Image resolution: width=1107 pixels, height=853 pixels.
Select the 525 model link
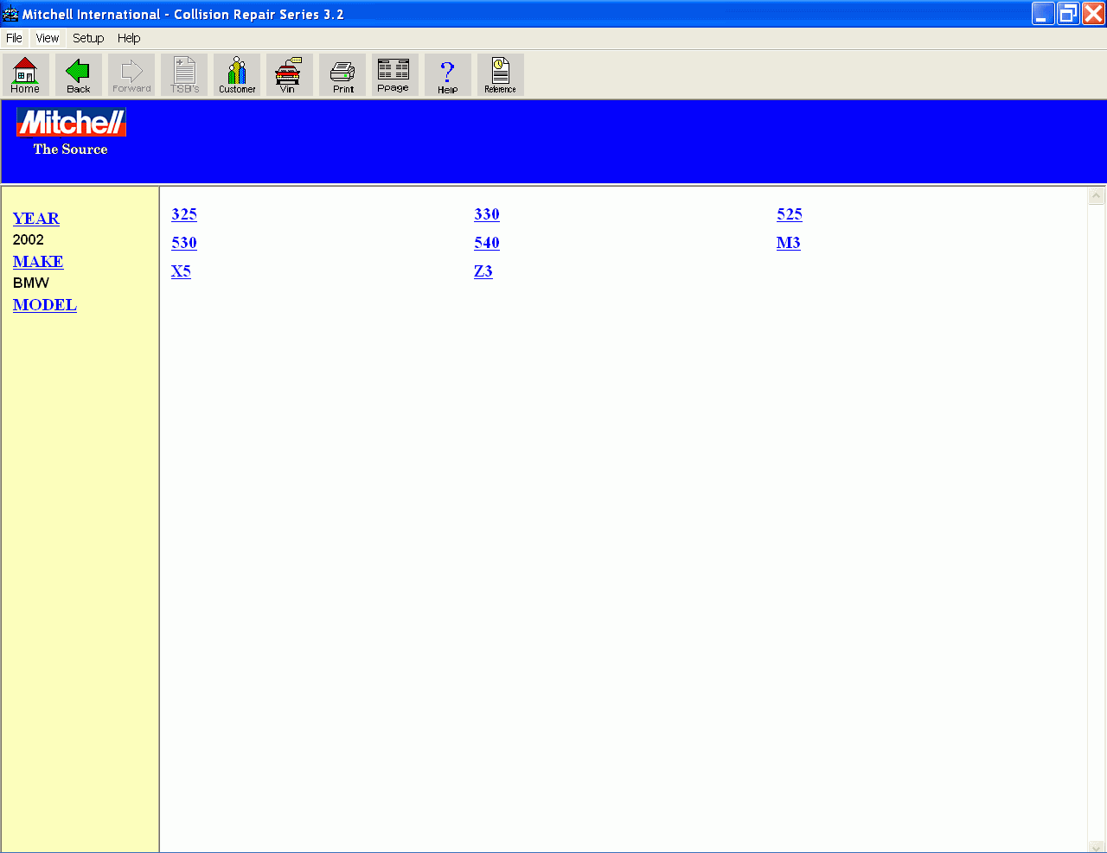(x=790, y=214)
